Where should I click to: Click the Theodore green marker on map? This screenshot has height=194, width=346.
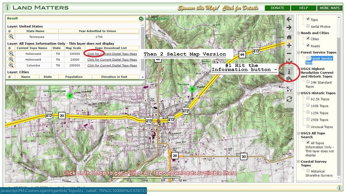click(192, 89)
